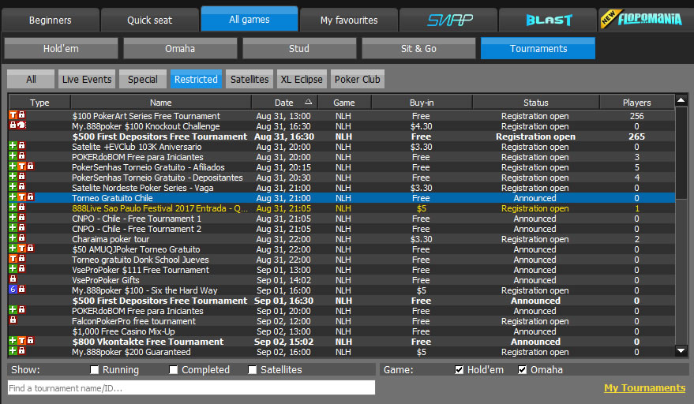
Task: Uncheck the Omaha game checkbox
Action: pyautogui.click(x=523, y=370)
